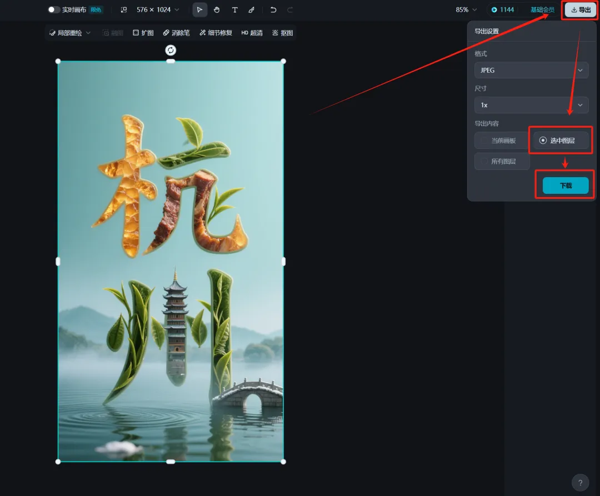Image resolution: width=600 pixels, height=496 pixels.
Task: Select the 所有图层 export option
Action: pos(502,162)
